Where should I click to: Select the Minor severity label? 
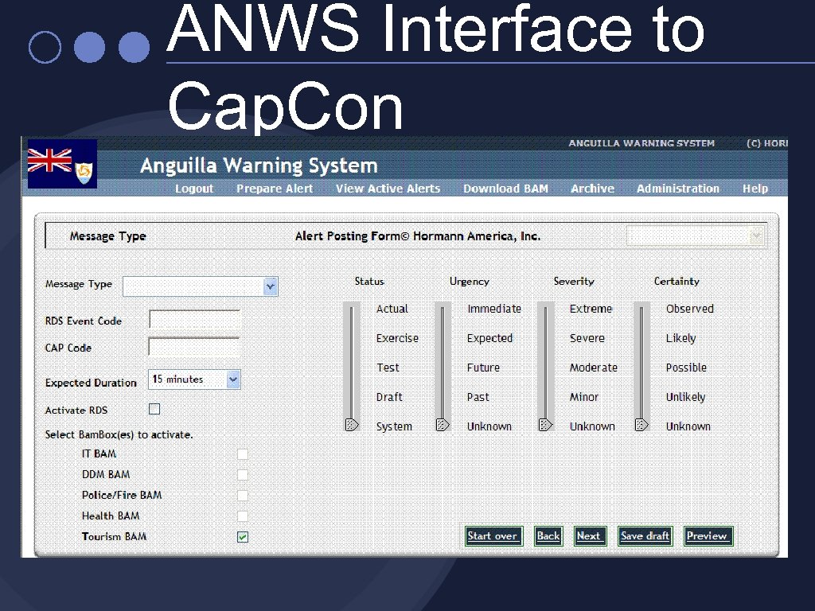pyautogui.click(x=583, y=397)
